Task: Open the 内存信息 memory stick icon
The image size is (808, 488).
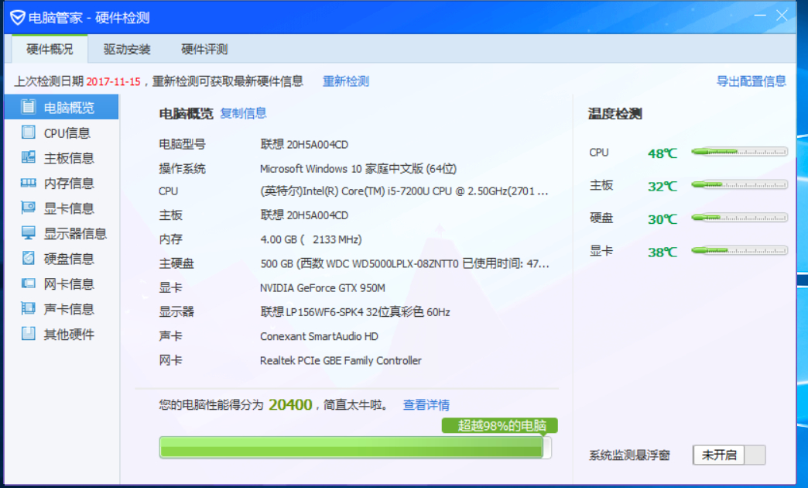Action: coord(29,183)
